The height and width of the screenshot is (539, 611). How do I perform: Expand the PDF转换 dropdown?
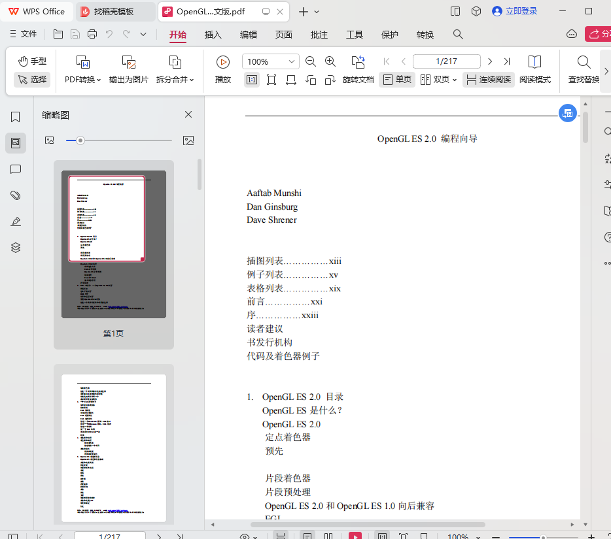pyautogui.click(x=83, y=80)
